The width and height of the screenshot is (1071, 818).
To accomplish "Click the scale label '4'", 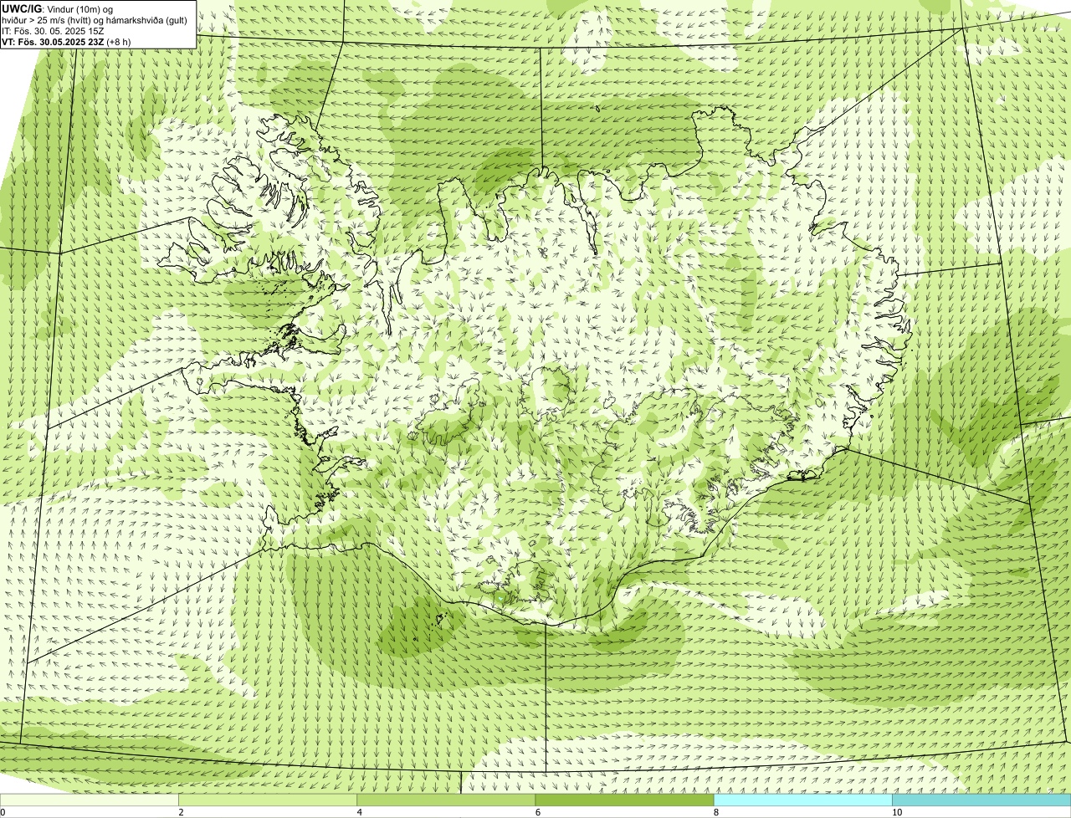I will (360, 812).
